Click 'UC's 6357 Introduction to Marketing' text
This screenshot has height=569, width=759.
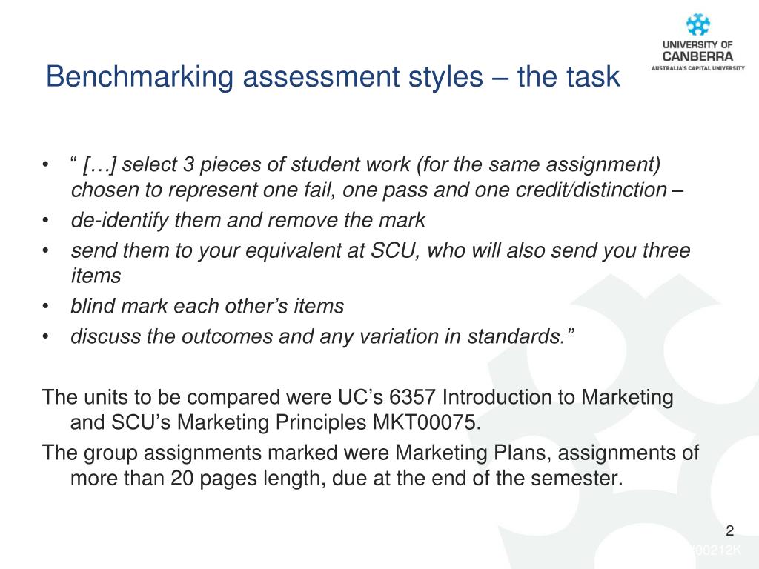click(x=506, y=397)
